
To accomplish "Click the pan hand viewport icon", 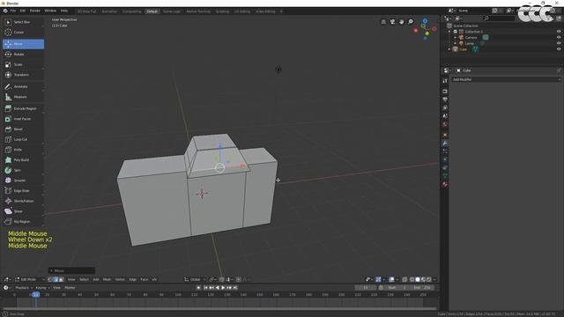I will click(x=402, y=22).
